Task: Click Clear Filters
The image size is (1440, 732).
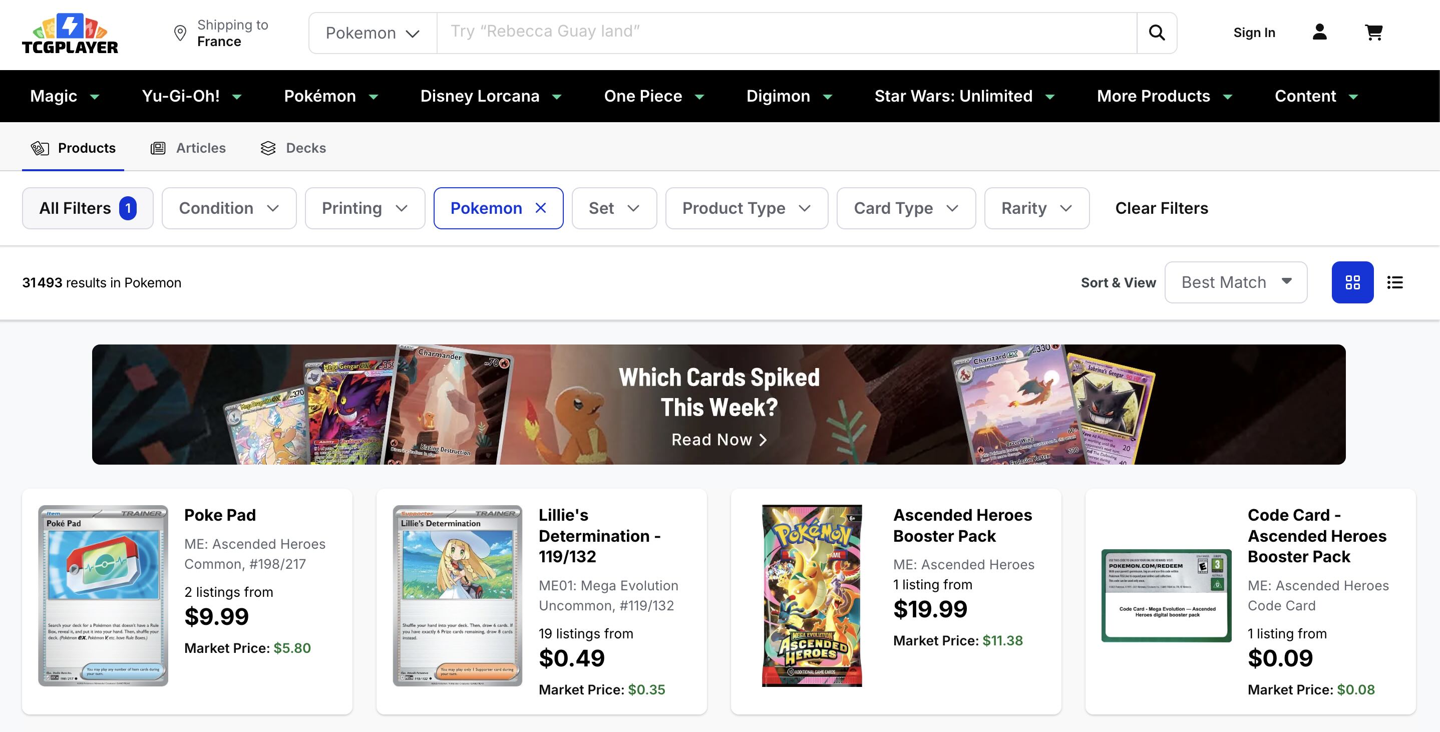Action: (x=1161, y=208)
